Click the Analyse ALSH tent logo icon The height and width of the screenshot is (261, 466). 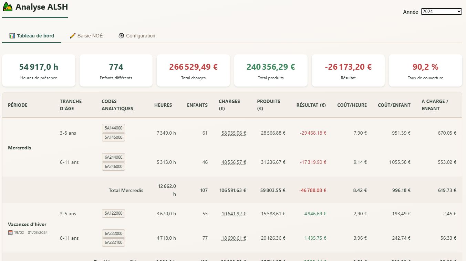tap(8, 7)
